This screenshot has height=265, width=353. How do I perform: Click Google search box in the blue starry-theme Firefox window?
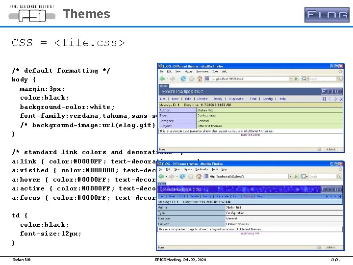pyautogui.click(x=322, y=177)
